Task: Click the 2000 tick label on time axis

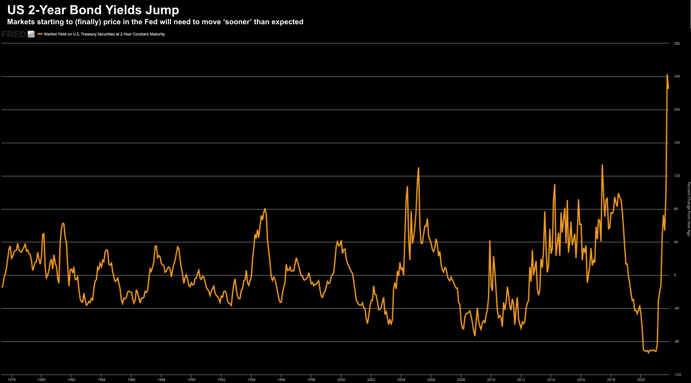Action: pyautogui.click(x=341, y=380)
